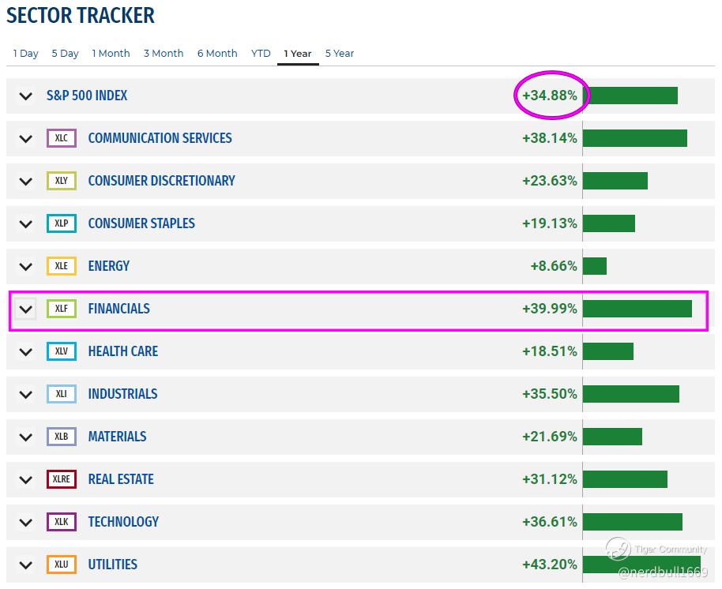This screenshot has width=722, height=589.
Task: Expand the Real Estate row chevron
Action: tap(26, 480)
